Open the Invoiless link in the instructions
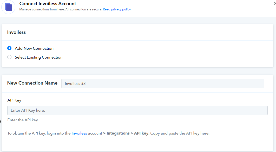 click(x=79, y=133)
